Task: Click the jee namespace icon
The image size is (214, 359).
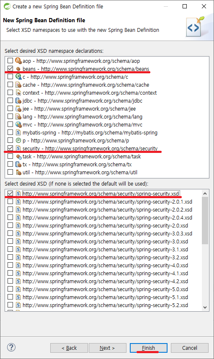Action: coord(18,108)
